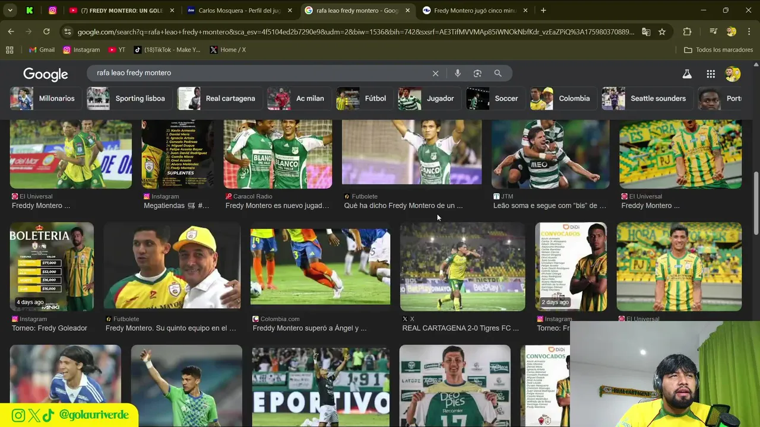Click the browser back arrow
Screen dimensions: 760x427
(x=11, y=31)
